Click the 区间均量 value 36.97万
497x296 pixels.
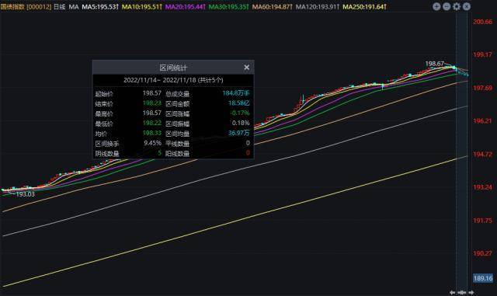pyautogui.click(x=239, y=133)
